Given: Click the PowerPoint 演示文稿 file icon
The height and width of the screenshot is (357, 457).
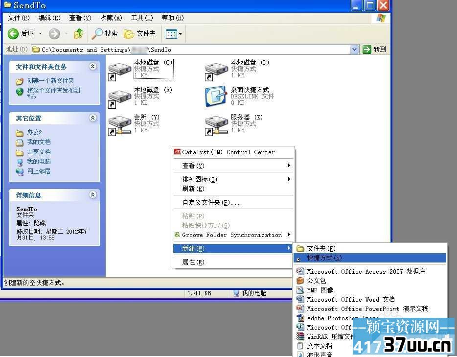Looking at the screenshot, I should [x=300, y=309].
